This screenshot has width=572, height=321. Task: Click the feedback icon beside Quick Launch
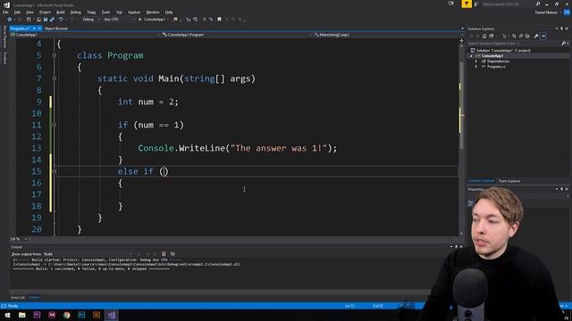pos(476,4)
